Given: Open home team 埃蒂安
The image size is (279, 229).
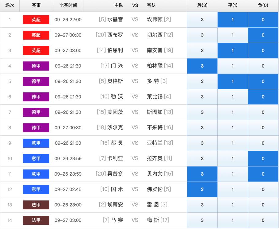Looking at the screenshot, I should [x=115, y=204].
